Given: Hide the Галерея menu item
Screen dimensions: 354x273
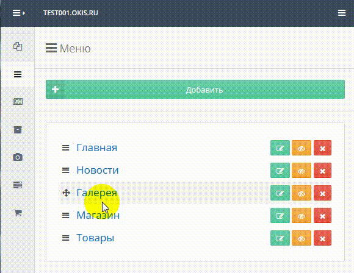Looking at the screenshot, I should (x=302, y=193).
